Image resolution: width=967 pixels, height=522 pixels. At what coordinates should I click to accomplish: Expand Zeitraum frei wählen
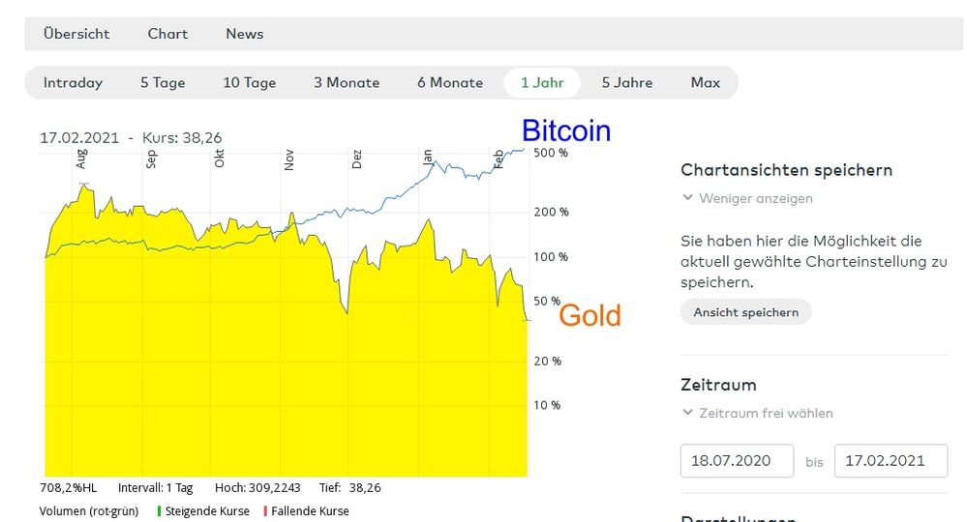click(767, 413)
